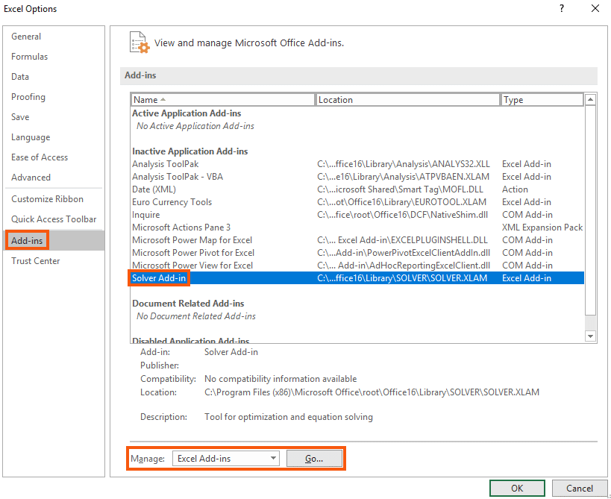611x499 pixels.
Task: Click the Go button to manage add-ins
Action: [314, 459]
